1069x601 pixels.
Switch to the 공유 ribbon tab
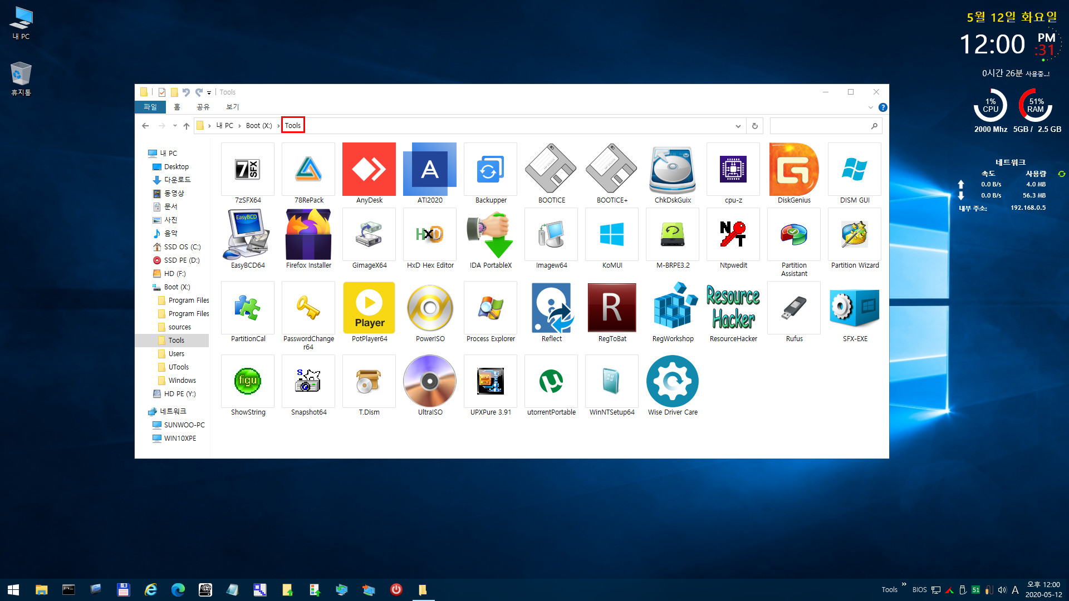[203, 107]
